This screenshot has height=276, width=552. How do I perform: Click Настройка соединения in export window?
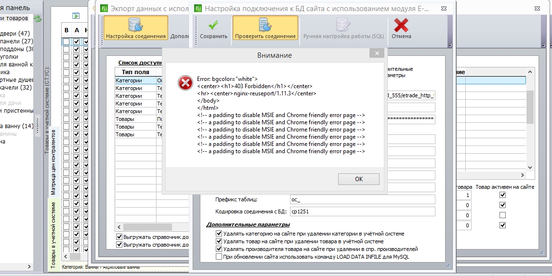pos(135,28)
